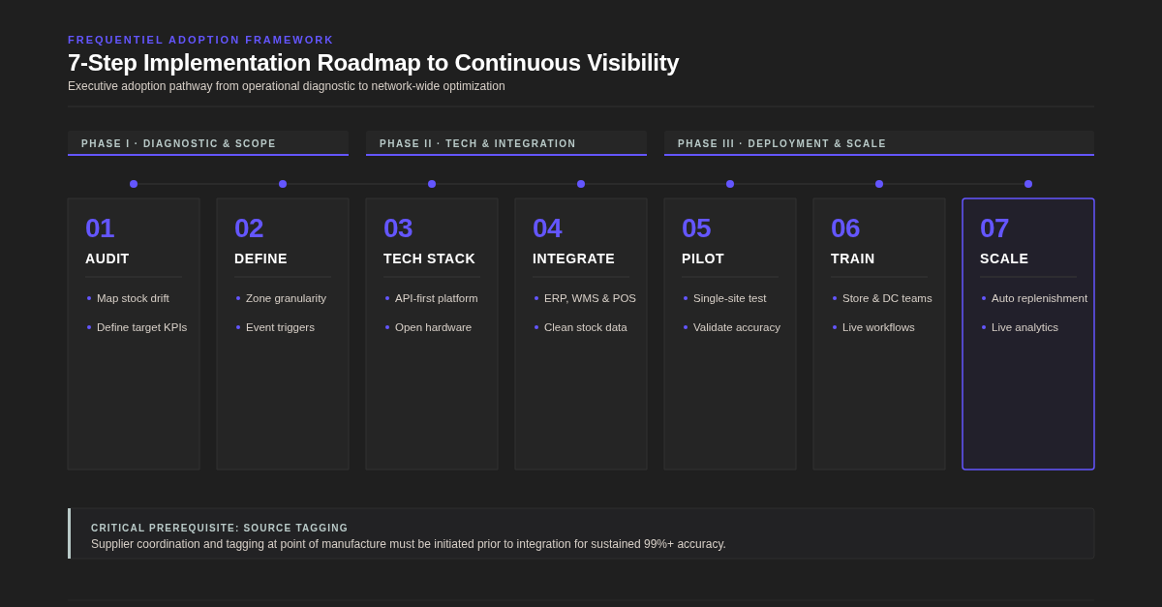Click the 'Supplier coordination and tagging' sentence

(x=408, y=544)
